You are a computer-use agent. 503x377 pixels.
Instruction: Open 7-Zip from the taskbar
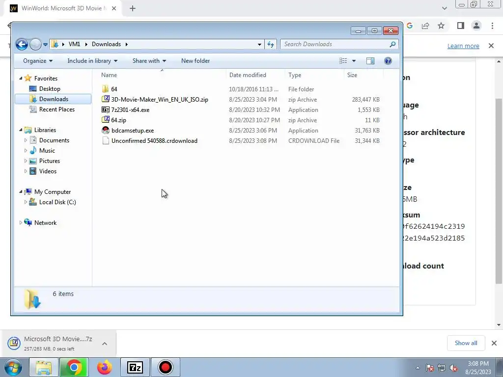pyautogui.click(x=135, y=367)
